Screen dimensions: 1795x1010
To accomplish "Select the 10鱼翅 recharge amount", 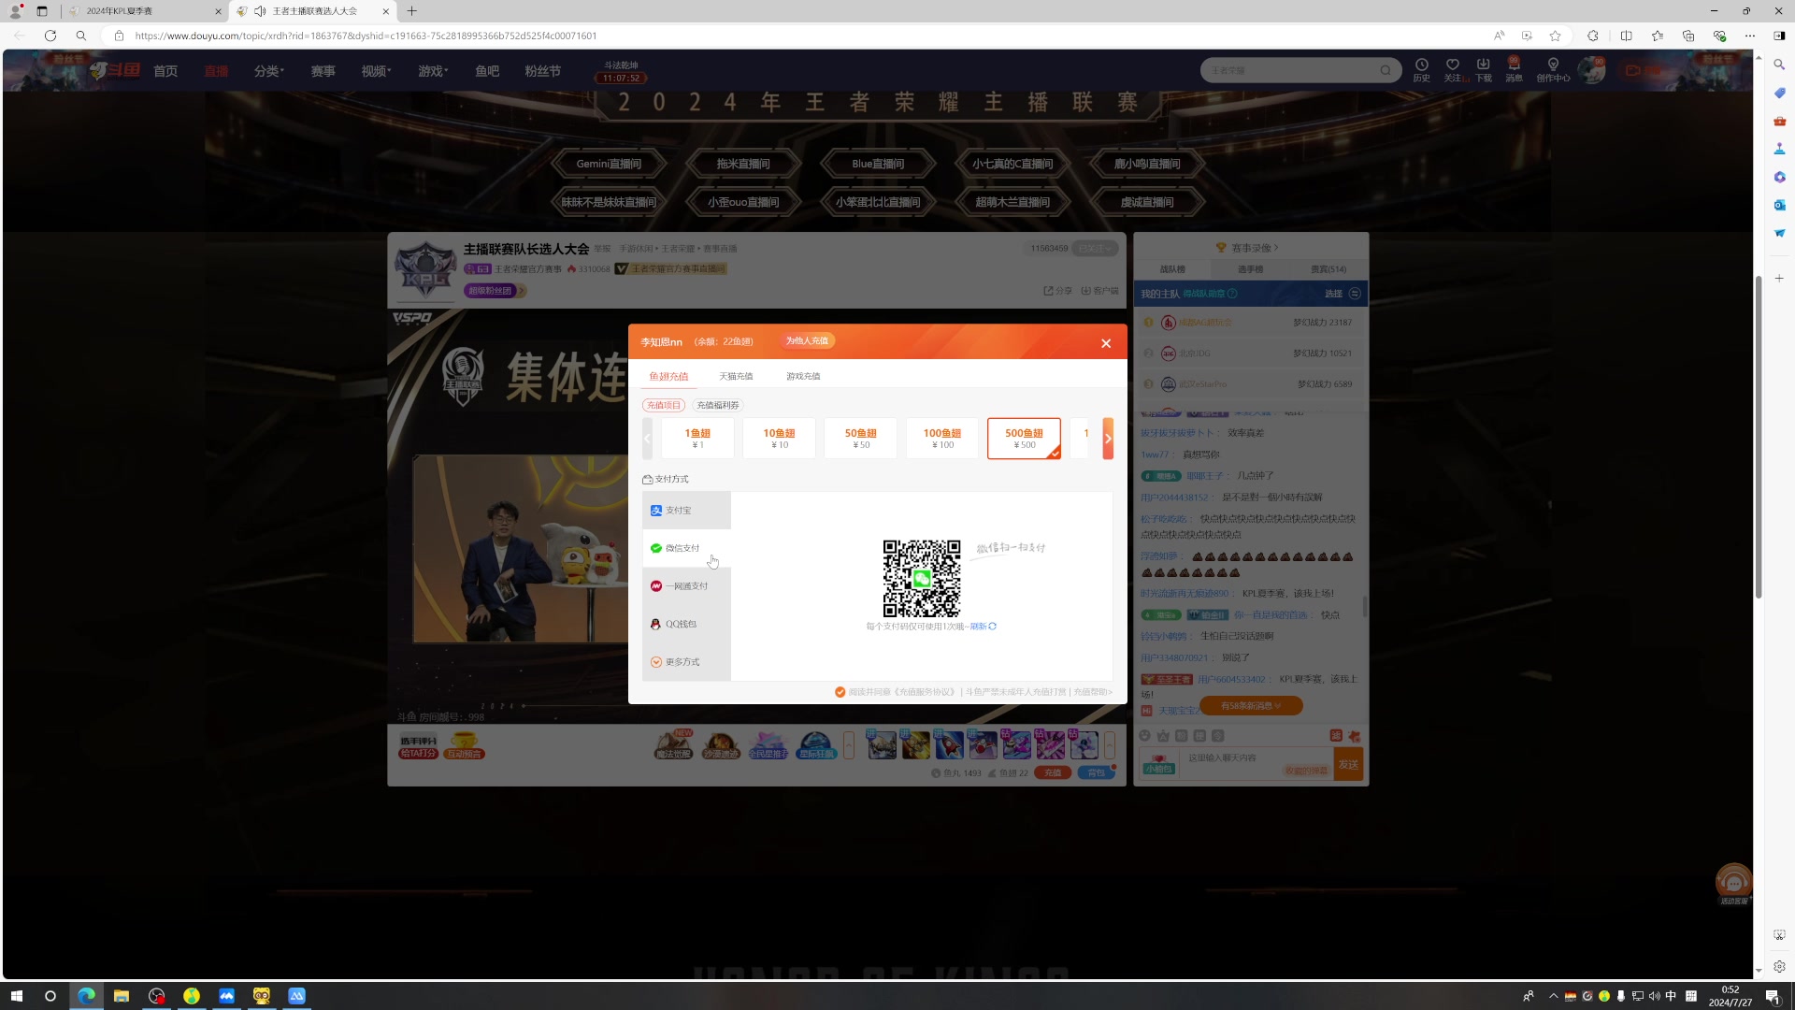I will point(779,439).
